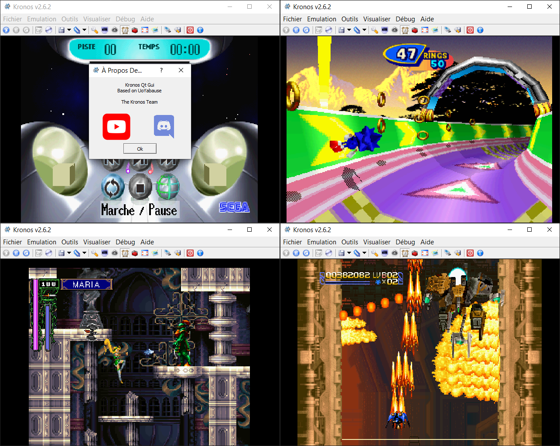The height and width of the screenshot is (446, 560).
Task: Click blue paperclip Load State icon in PISTE window
Action: pyautogui.click(x=77, y=30)
